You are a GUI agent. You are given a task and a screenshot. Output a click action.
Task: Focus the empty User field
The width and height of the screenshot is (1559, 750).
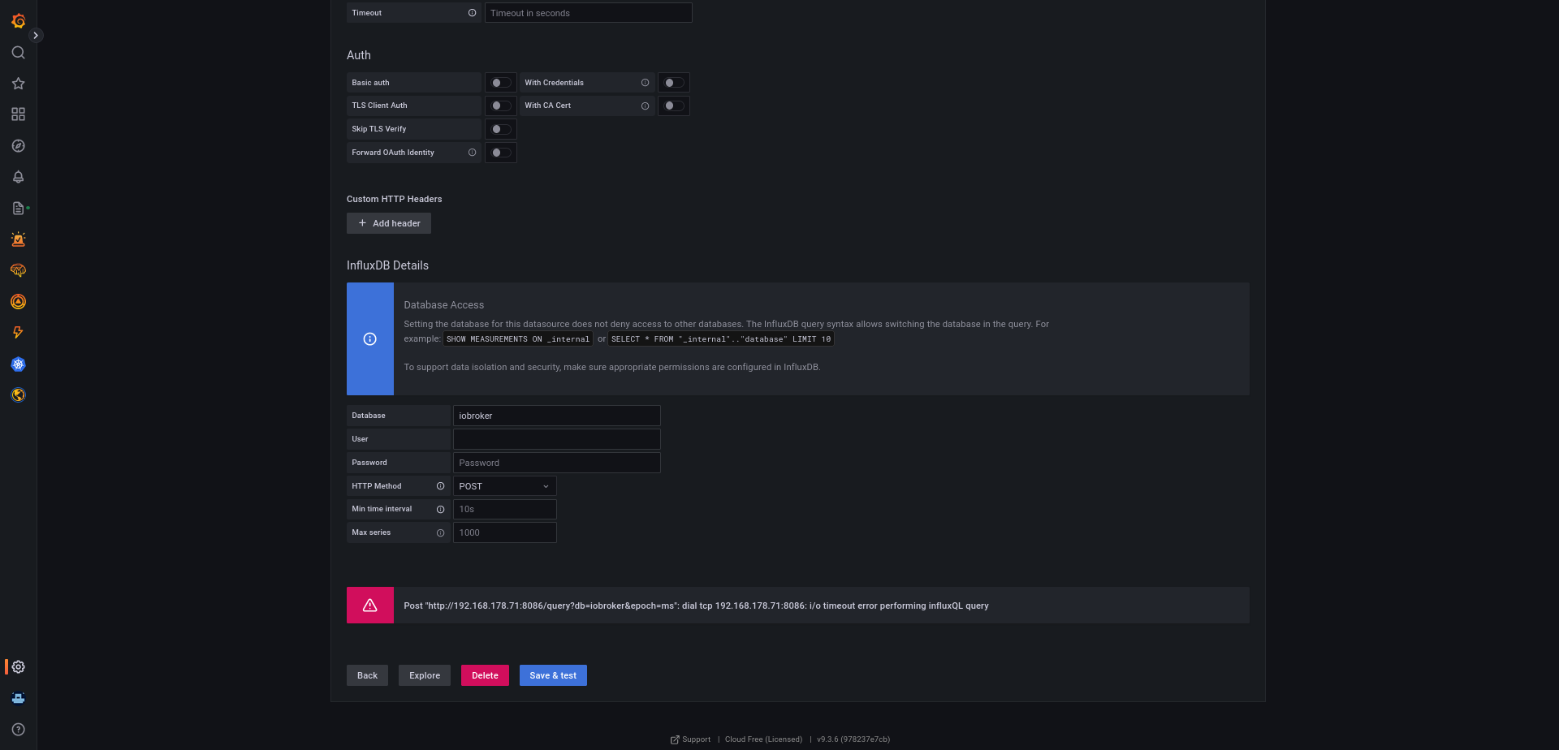(557, 439)
